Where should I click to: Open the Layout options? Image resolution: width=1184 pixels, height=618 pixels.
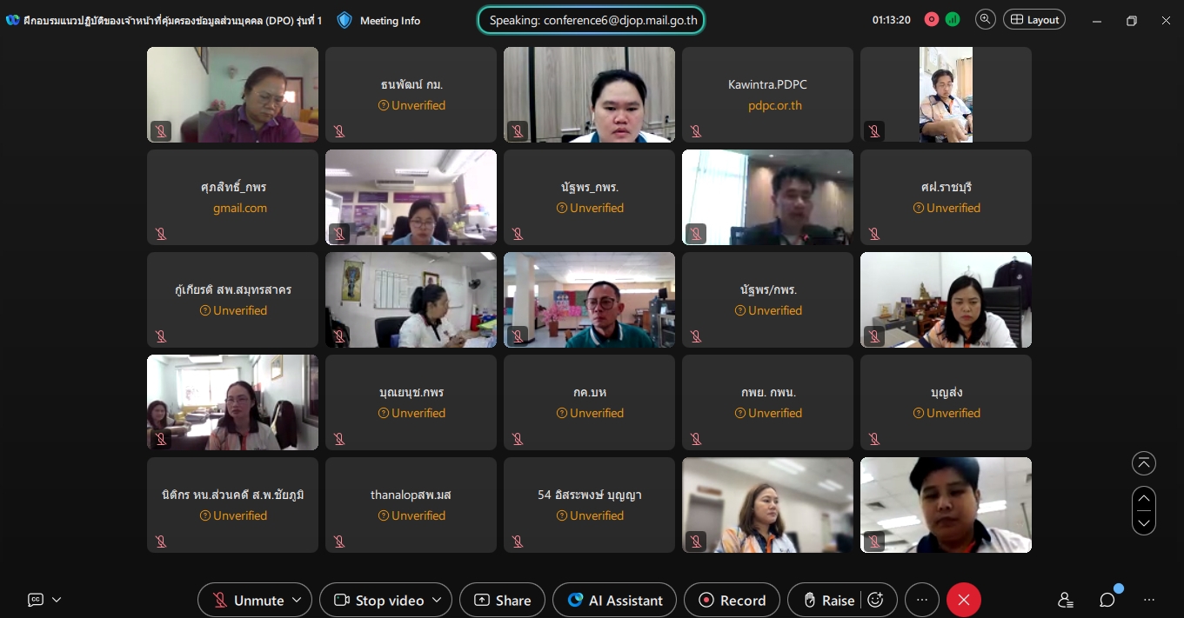click(x=1034, y=19)
